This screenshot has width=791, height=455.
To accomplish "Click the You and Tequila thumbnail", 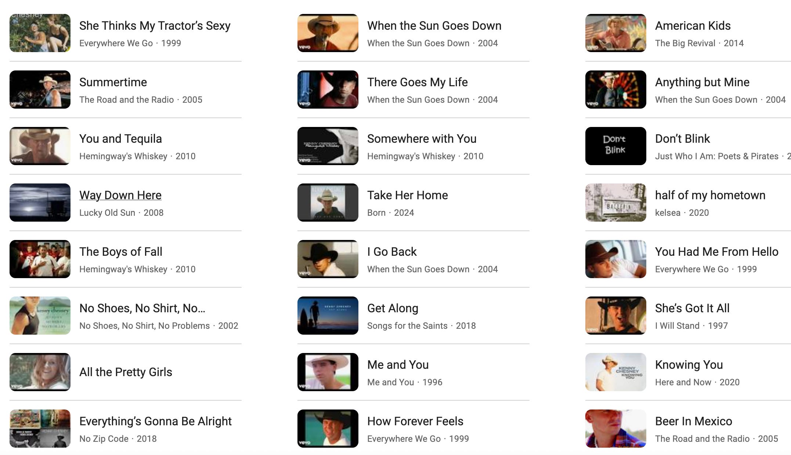I will tap(40, 146).
